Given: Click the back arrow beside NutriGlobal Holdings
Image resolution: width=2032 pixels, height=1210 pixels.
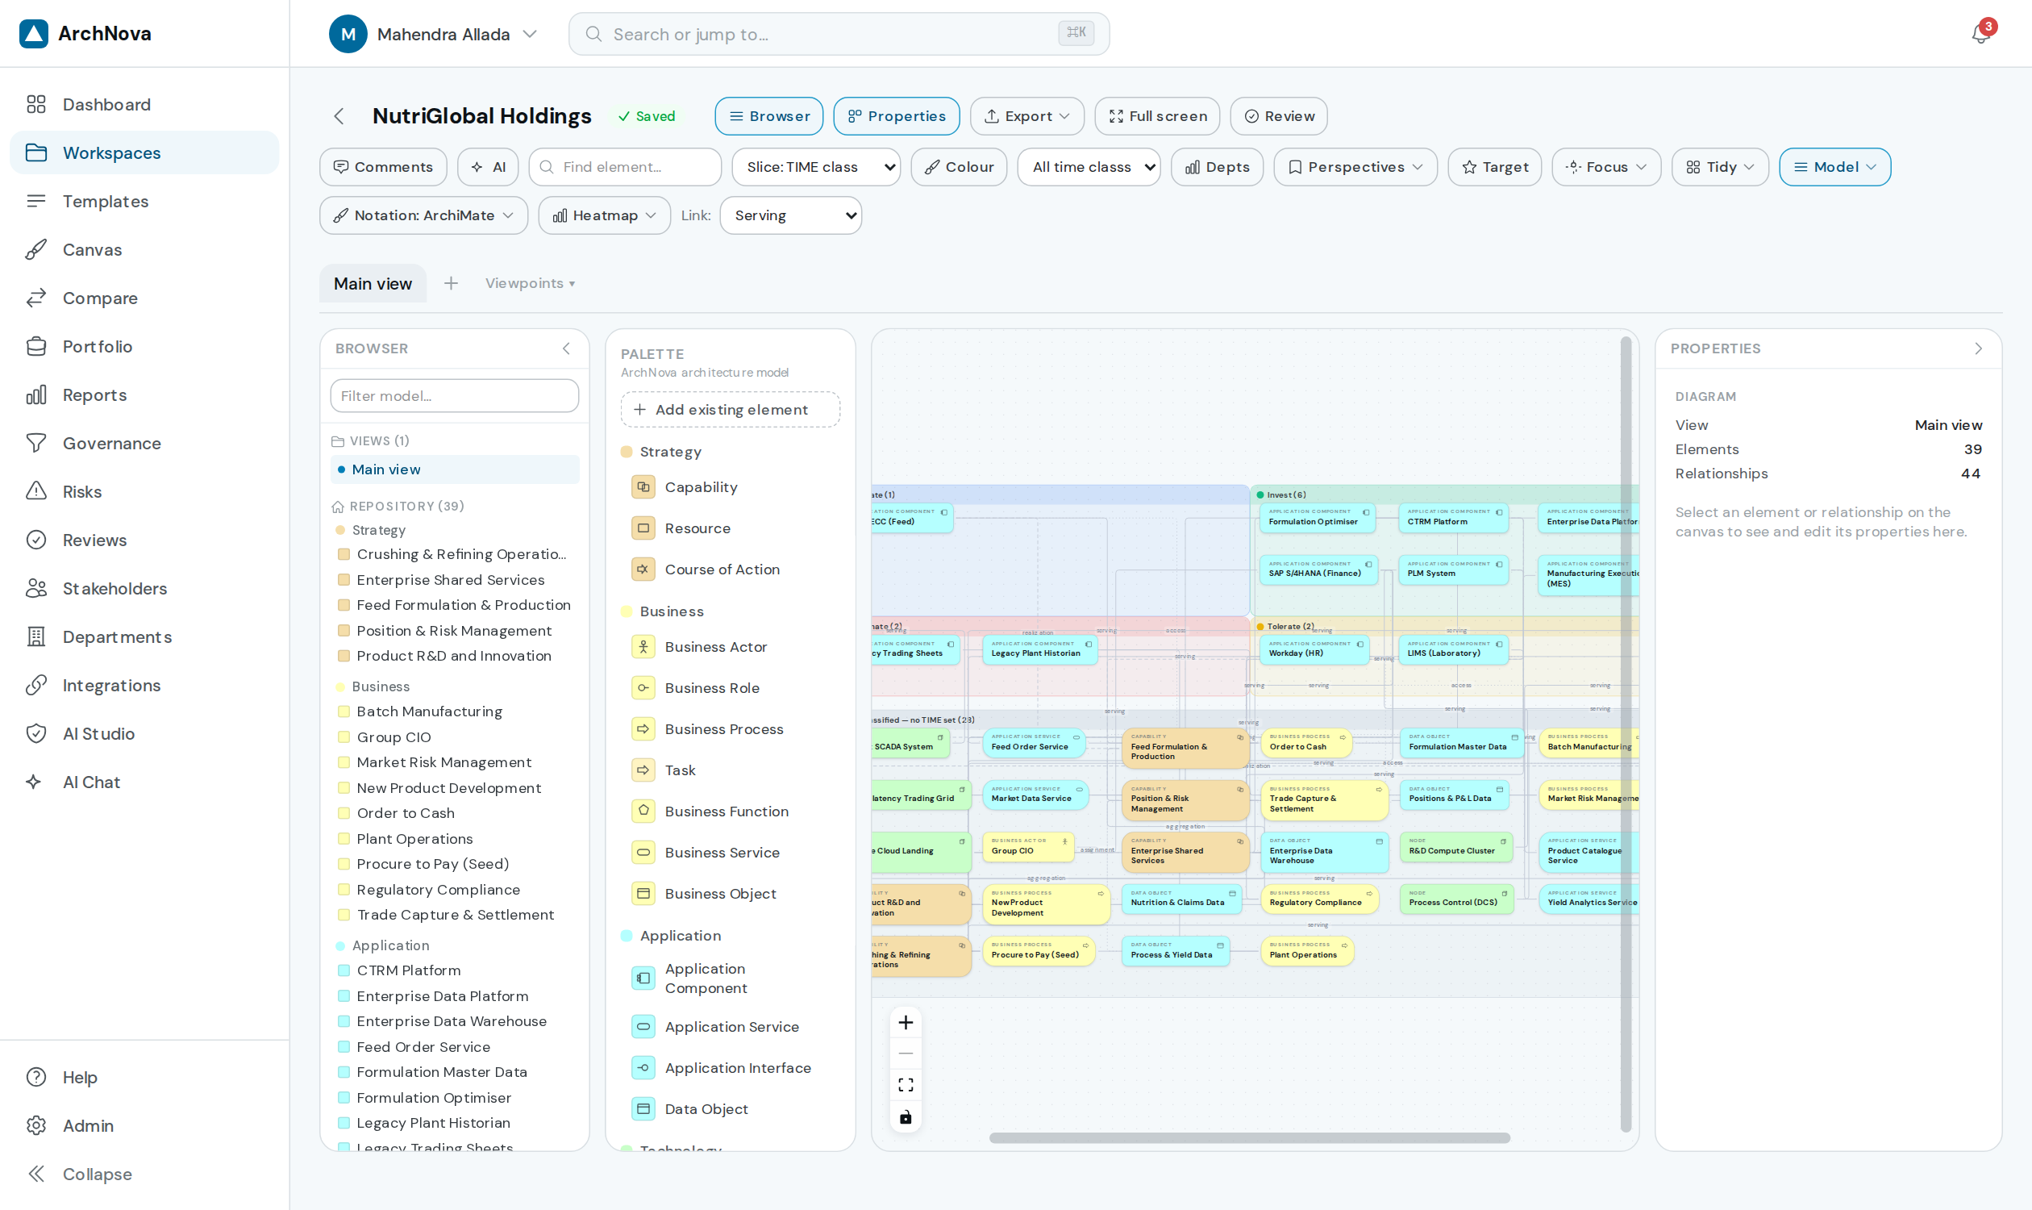Looking at the screenshot, I should 339,117.
